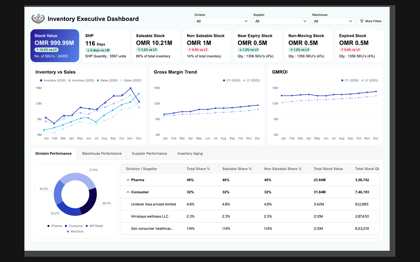420x262 pixels.
Task: Click Unilever stock quantity 9,12,865
Action: [x=362, y=204]
